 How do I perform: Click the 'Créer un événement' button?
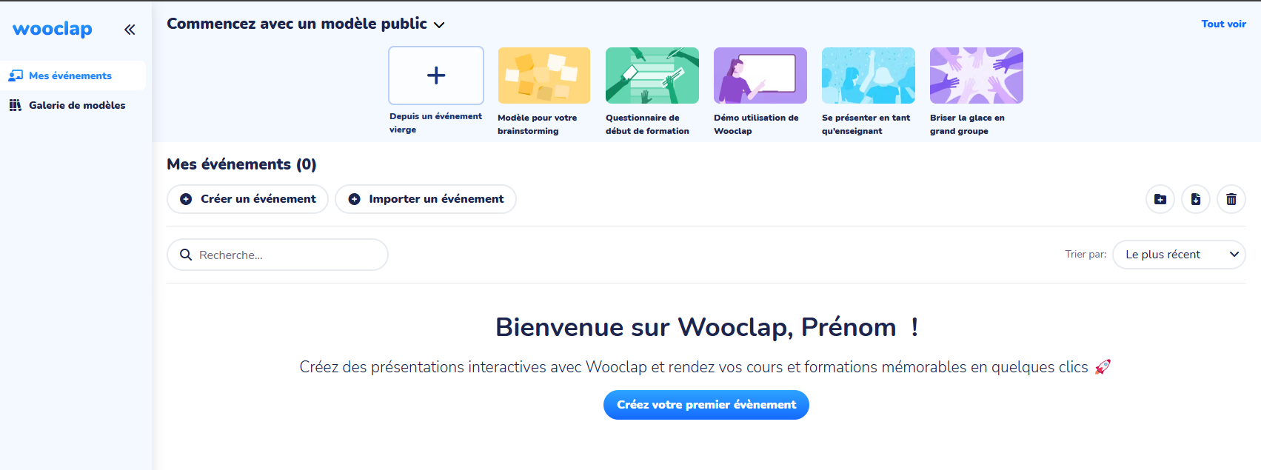tap(247, 199)
